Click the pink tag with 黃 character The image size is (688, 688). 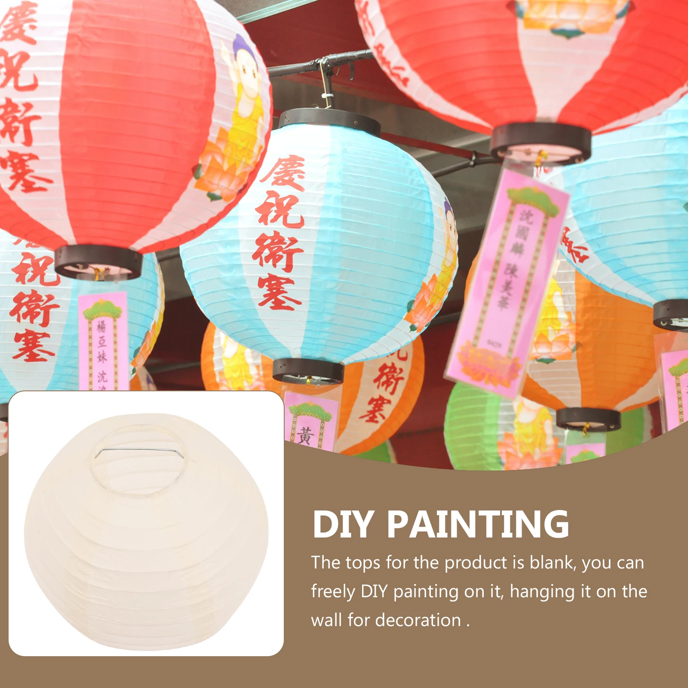coord(309,424)
